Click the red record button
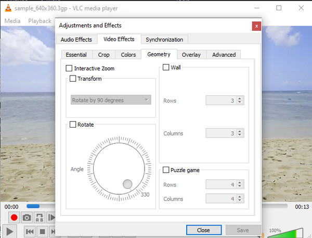This screenshot has height=238, width=312. point(14,218)
